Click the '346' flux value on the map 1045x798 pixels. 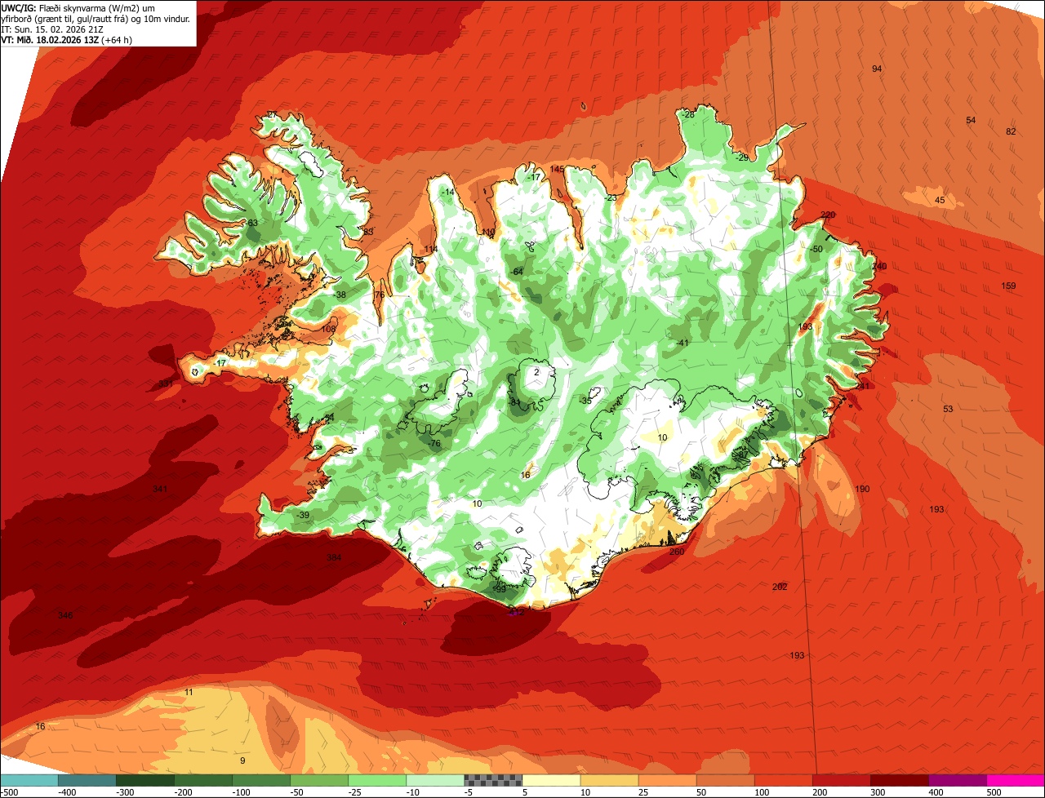click(x=65, y=614)
